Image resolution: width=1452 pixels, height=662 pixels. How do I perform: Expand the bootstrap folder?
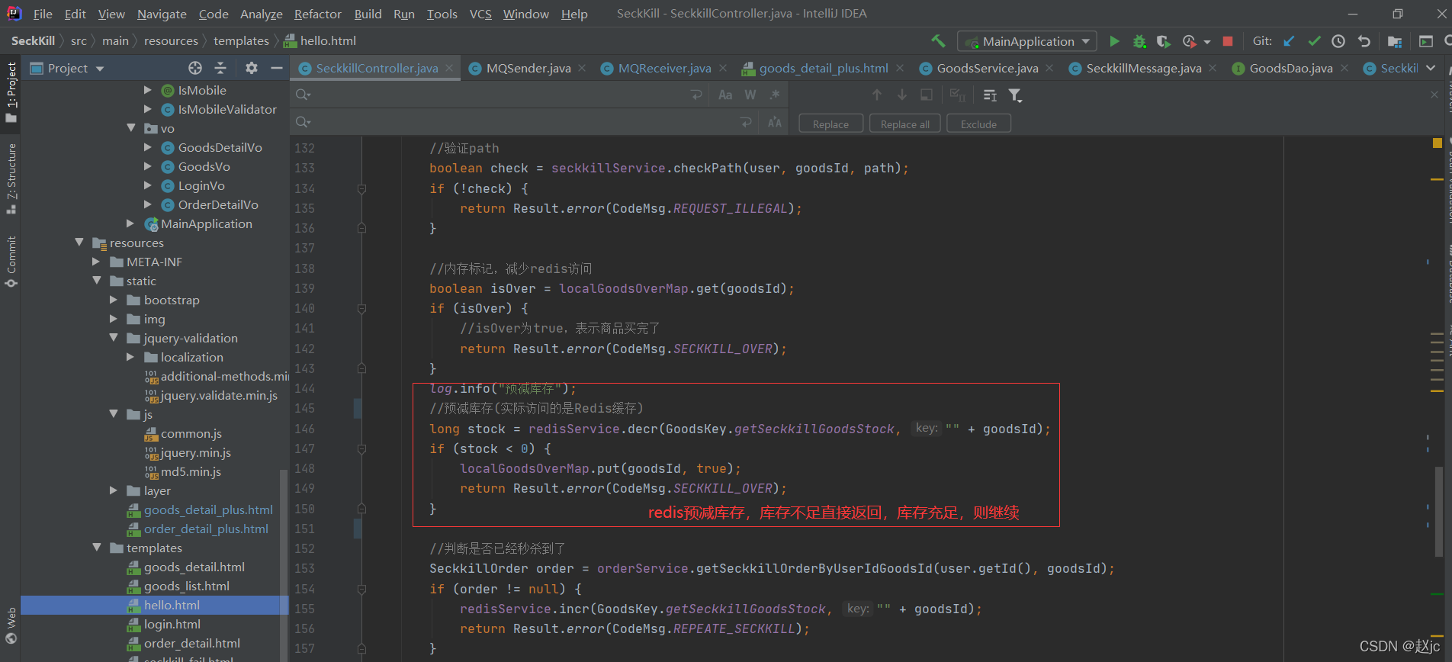pyautogui.click(x=114, y=300)
